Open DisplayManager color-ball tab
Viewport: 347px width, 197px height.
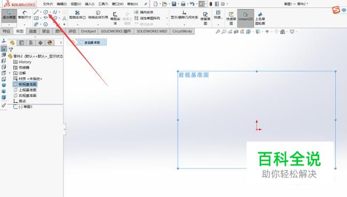50,43
